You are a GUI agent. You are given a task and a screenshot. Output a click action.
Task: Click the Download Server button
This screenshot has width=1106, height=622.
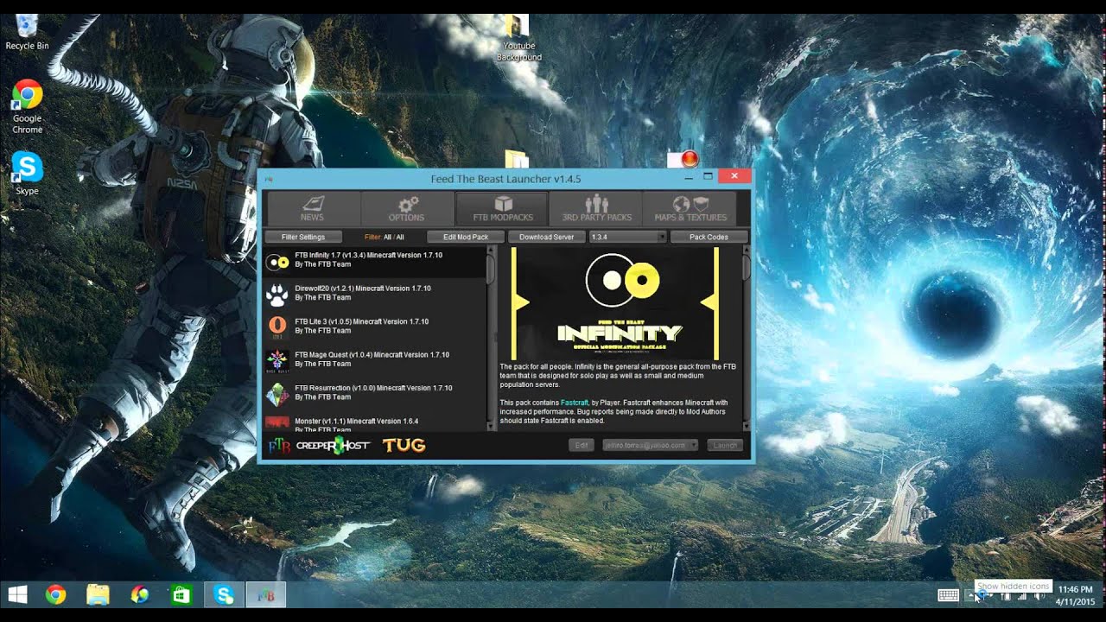tap(546, 237)
